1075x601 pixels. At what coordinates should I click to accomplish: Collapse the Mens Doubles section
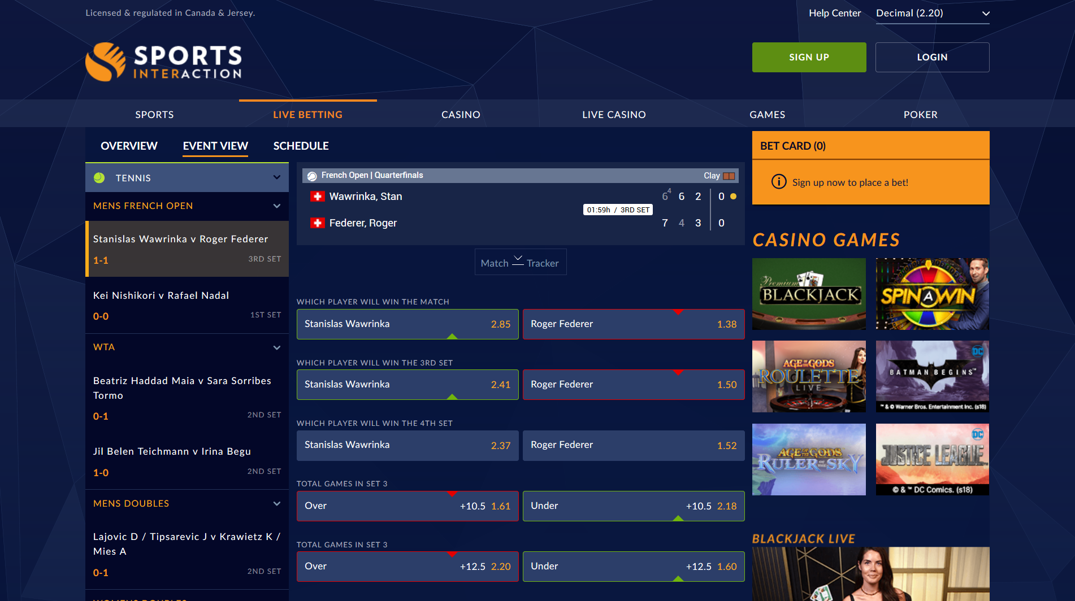click(x=277, y=503)
